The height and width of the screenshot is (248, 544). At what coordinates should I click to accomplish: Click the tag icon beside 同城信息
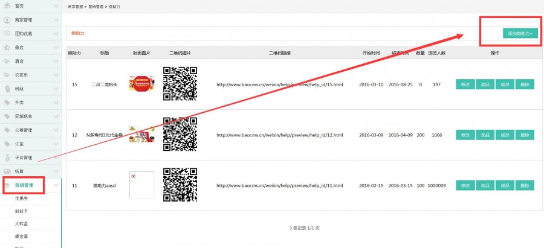tap(7, 116)
